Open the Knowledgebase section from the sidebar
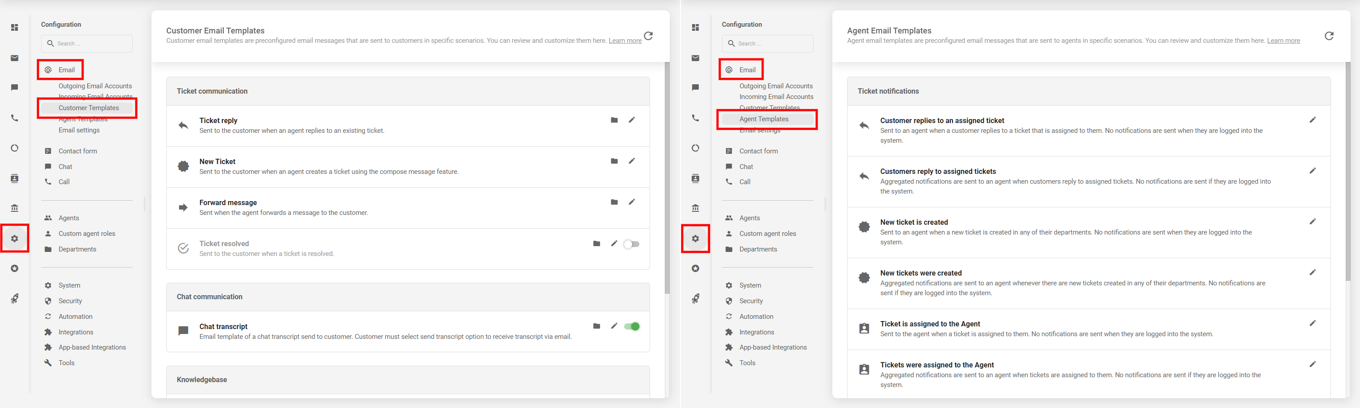This screenshot has height=408, width=1360. pos(14,208)
